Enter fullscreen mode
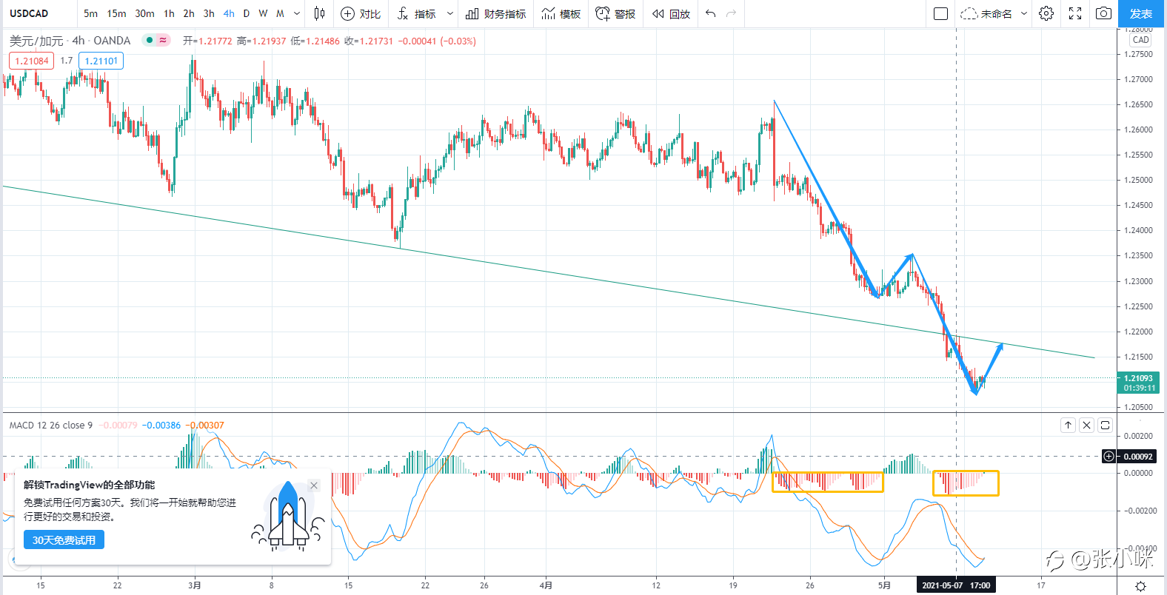The width and height of the screenshot is (1167, 595). tap(1075, 13)
